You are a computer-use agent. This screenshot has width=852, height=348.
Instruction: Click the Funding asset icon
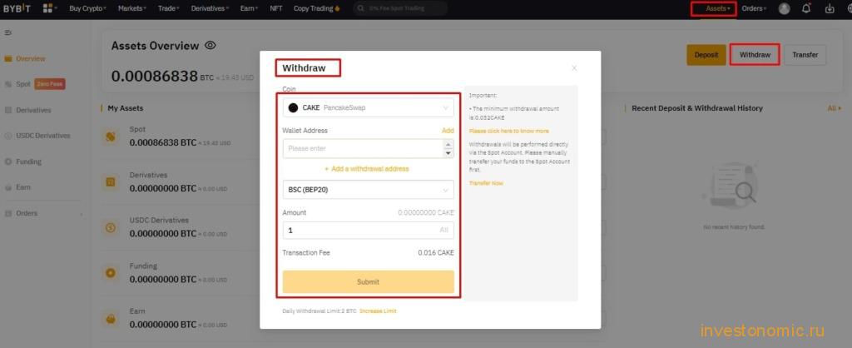[x=111, y=273]
